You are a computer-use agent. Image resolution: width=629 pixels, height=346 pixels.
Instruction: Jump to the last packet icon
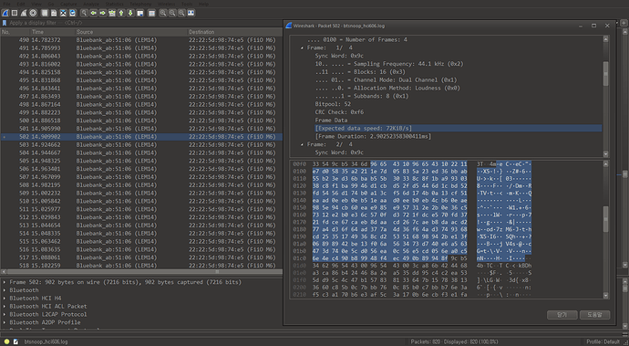(130, 13)
